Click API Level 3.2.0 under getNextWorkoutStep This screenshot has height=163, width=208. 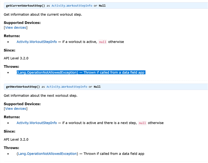point(16,139)
